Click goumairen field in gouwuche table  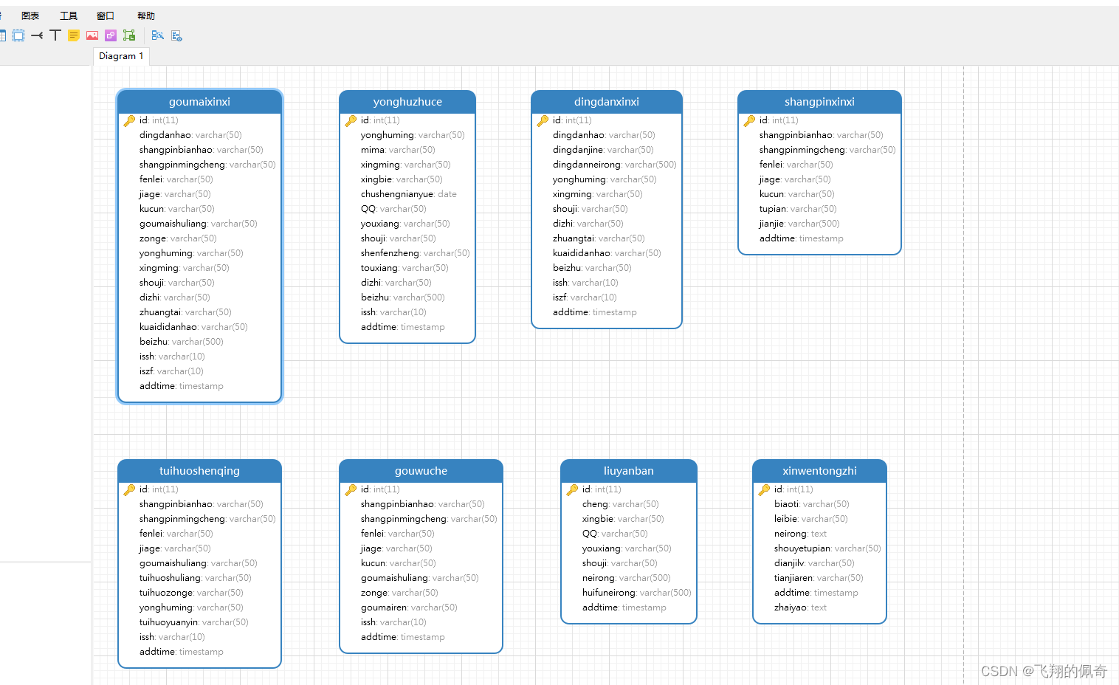(409, 607)
